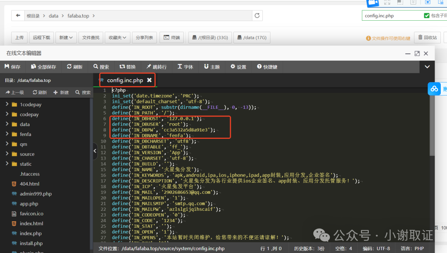Open the install.php file
447x253 pixels.
(31, 243)
